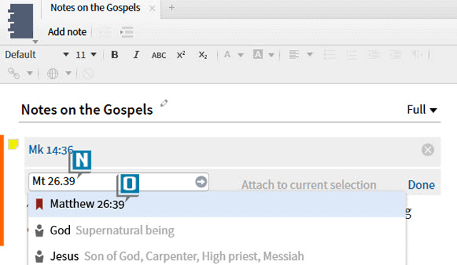Screen dimensions: 457x265
Task: Outdent the note with decrease indent icon
Action: coord(106,32)
